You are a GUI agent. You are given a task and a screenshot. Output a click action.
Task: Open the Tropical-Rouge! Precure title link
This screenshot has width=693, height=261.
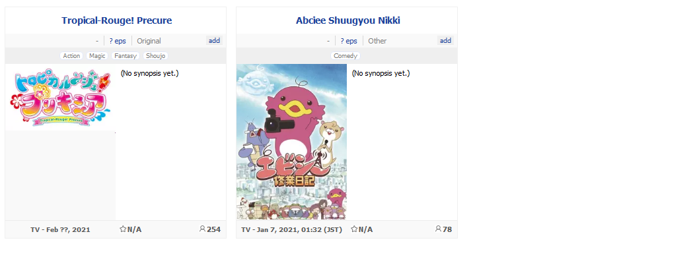(x=117, y=20)
